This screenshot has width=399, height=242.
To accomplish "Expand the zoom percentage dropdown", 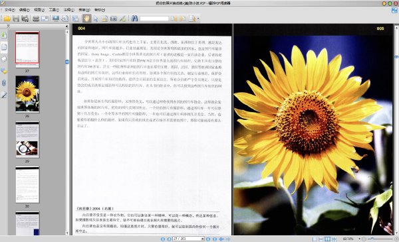I will click(359, 239).
